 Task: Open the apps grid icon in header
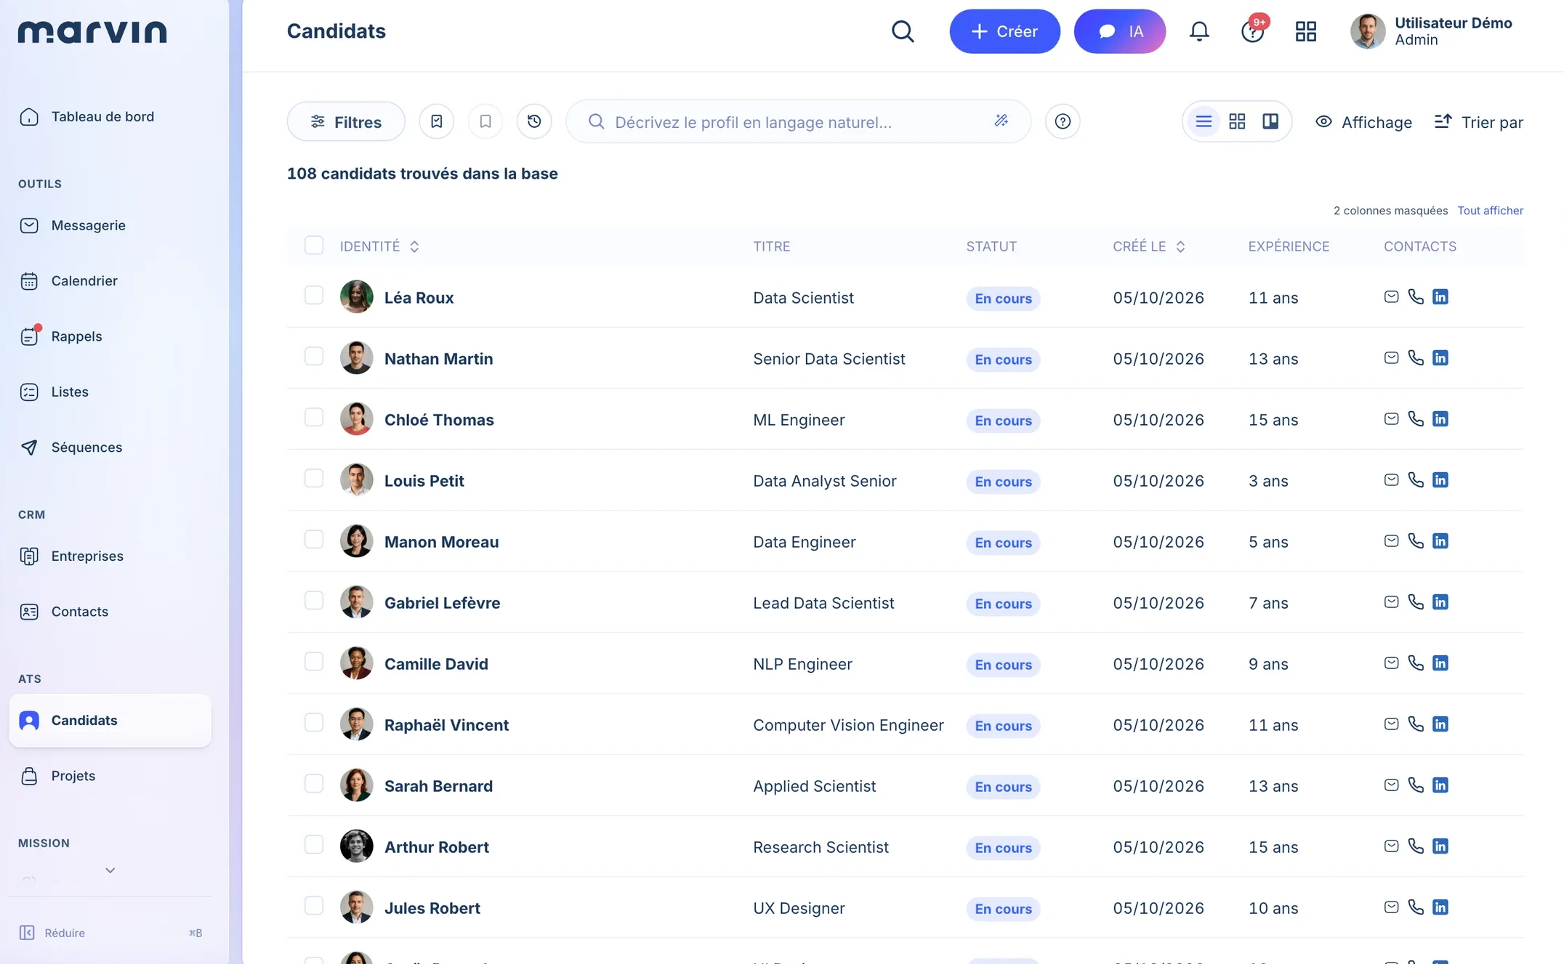(1305, 31)
